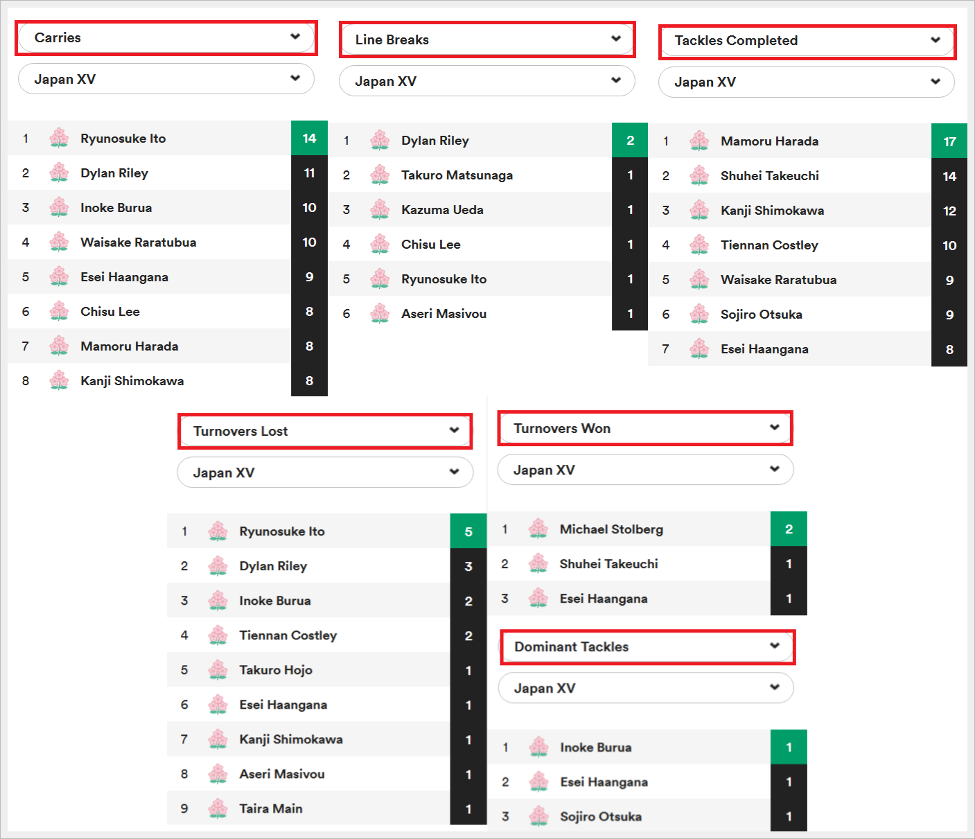Click the team badge beside Sojiro Otsuka in Dominant Tackles
This screenshot has height=839, width=975.
[x=538, y=817]
